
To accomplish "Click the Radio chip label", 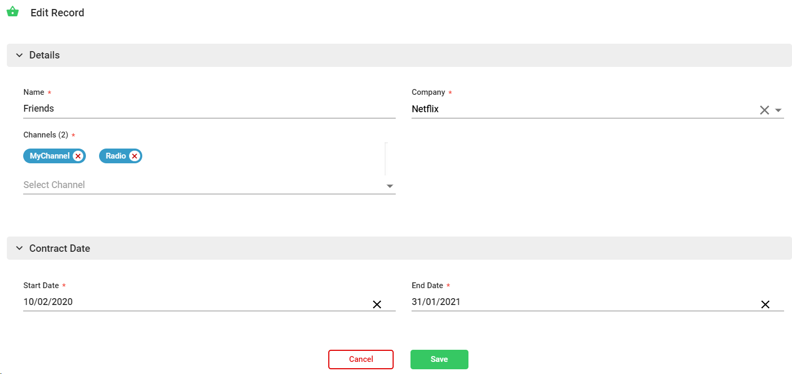I will pyautogui.click(x=116, y=156).
